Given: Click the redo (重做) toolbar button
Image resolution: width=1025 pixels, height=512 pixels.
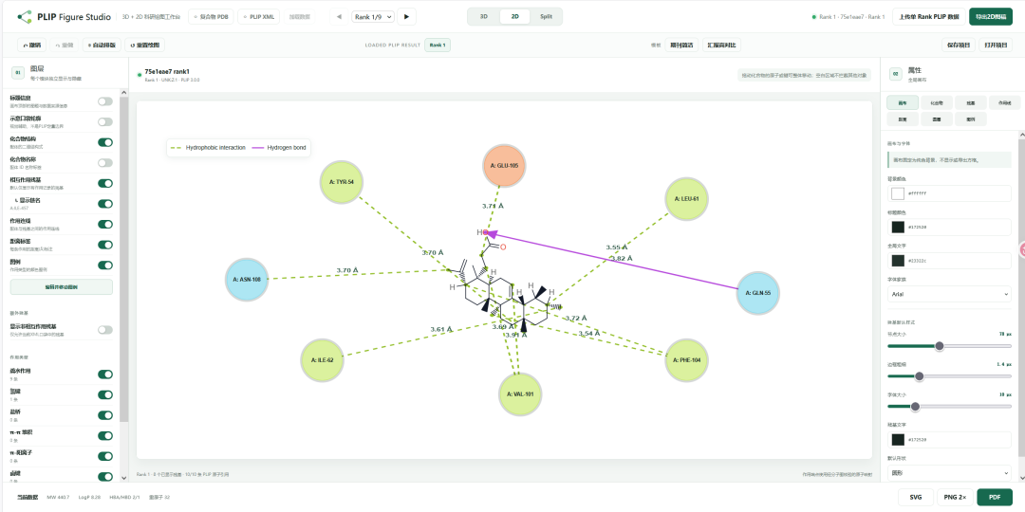Looking at the screenshot, I should [x=65, y=46].
